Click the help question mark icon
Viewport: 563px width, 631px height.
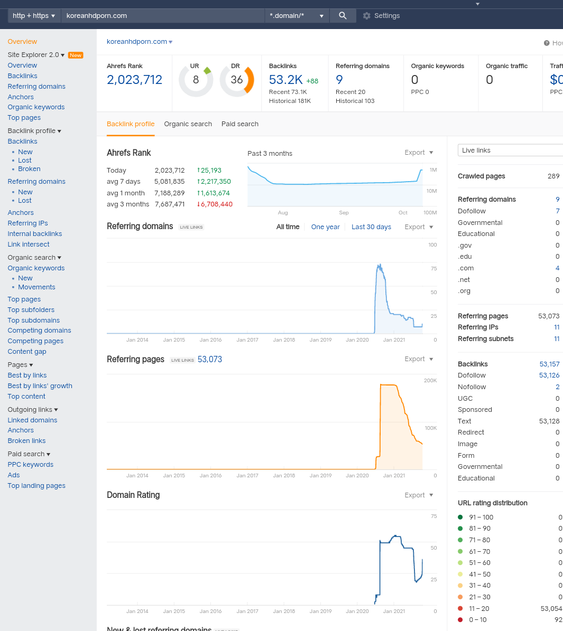(x=547, y=43)
